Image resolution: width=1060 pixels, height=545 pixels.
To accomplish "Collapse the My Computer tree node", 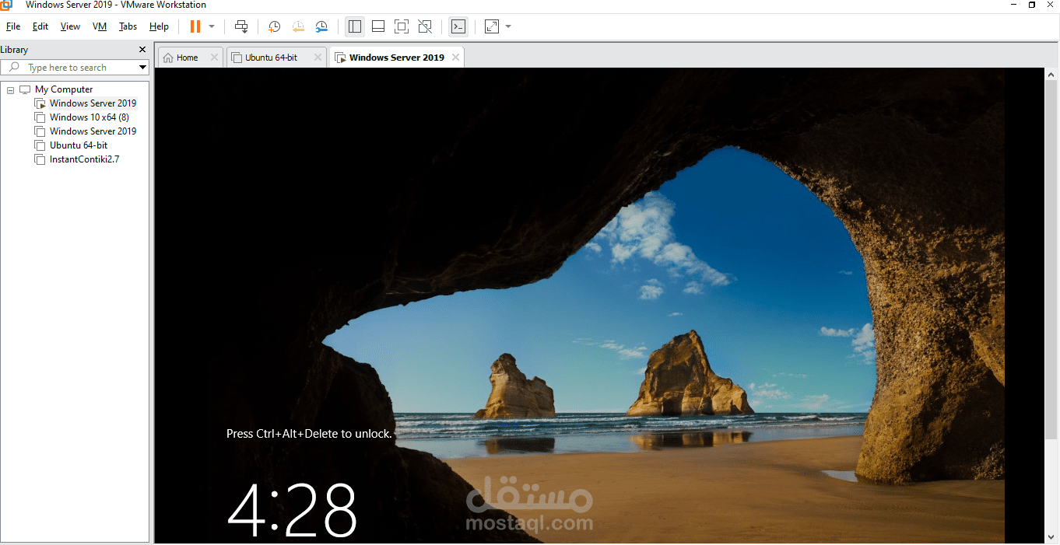I will pos(11,90).
